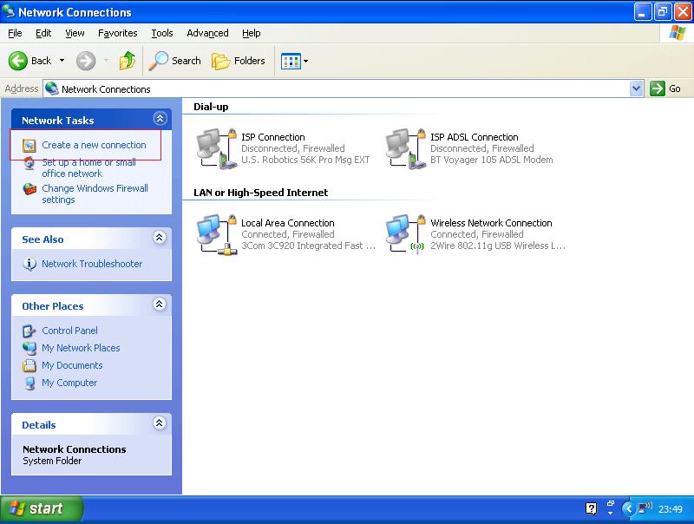Click the Start button
The image size is (694, 524).
[41, 509]
